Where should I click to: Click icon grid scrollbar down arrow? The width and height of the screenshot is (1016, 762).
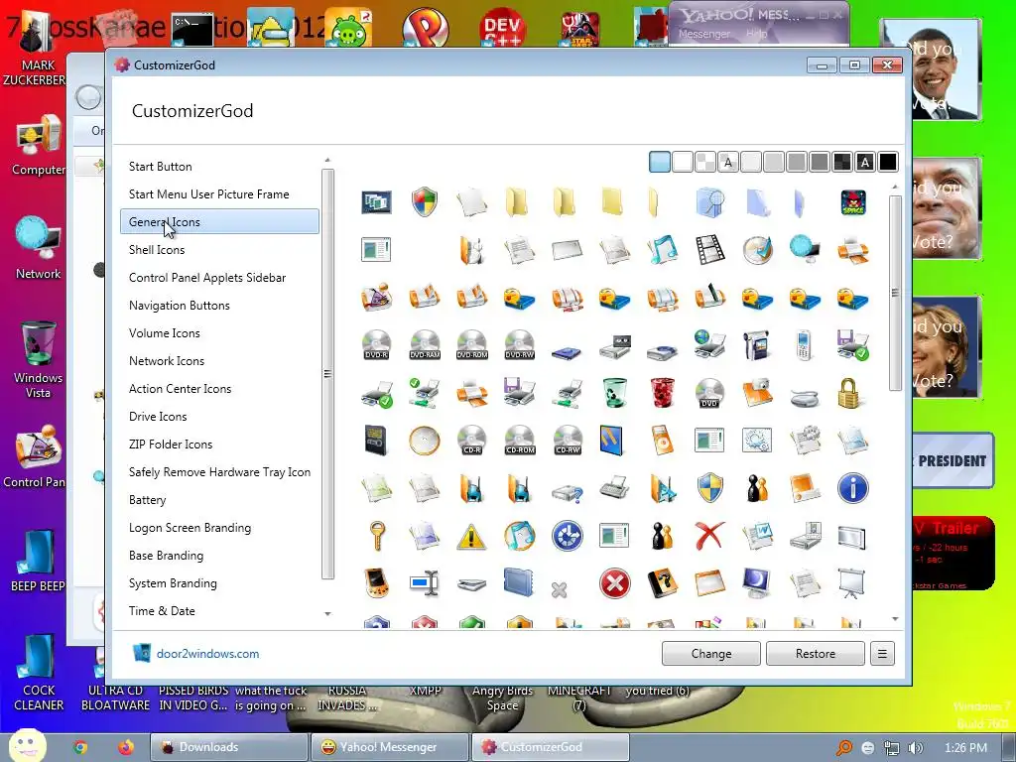click(x=896, y=619)
